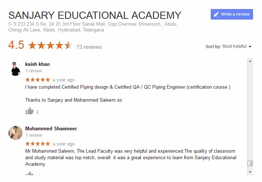
Task: Open Muhammed Shasmeer's profile name link
Action: click(51, 128)
